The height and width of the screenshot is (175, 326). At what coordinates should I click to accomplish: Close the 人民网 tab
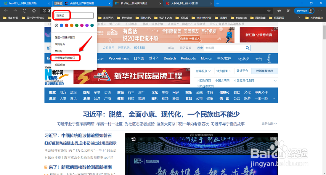211,3
